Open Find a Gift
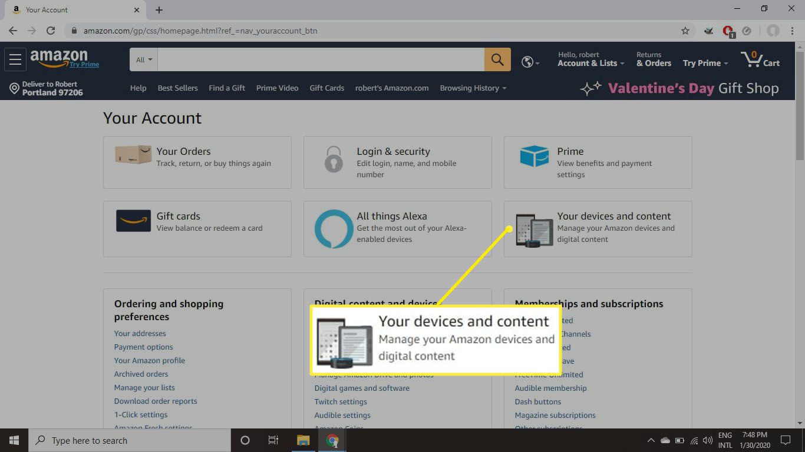The image size is (805, 452). pyautogui.click(x=227, y=88)
